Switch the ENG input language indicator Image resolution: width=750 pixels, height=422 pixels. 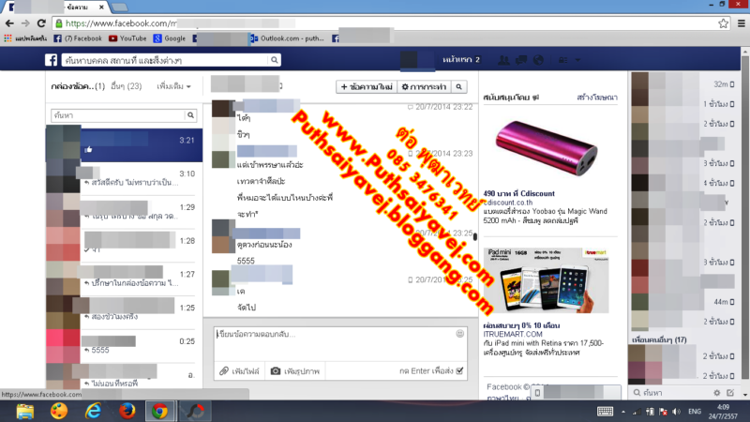pyautogui.click(x=695, y=412)
